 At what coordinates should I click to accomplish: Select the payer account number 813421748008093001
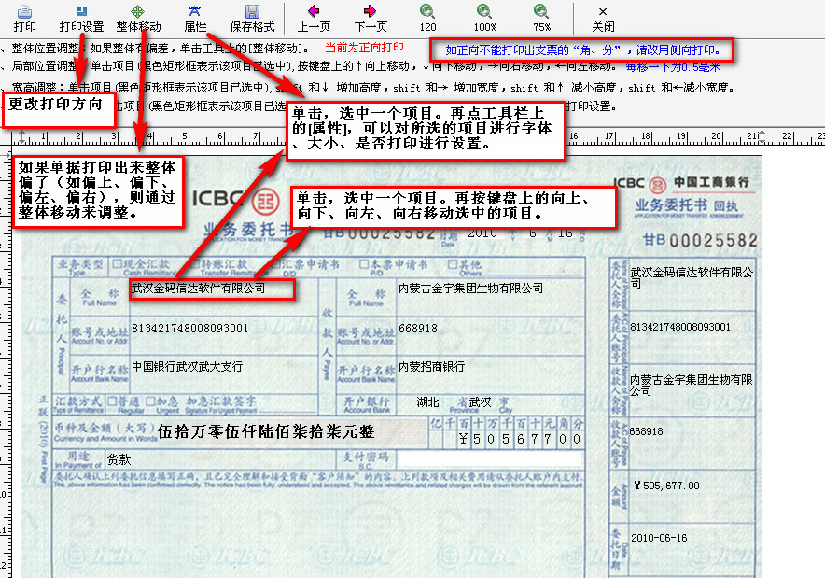click(x=190, y=329)
